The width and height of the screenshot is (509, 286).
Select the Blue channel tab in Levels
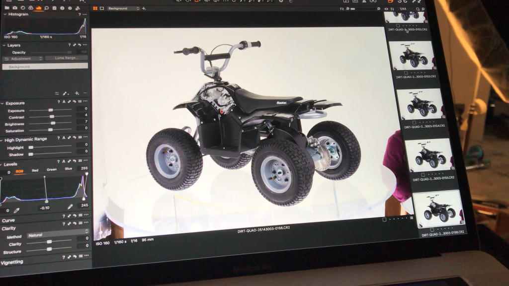[68, 169]
